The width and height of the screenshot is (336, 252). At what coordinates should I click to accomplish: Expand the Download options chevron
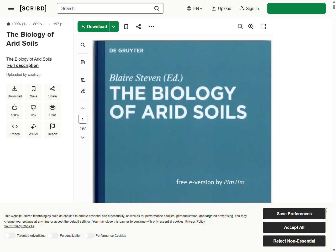(x=114, y=26)
